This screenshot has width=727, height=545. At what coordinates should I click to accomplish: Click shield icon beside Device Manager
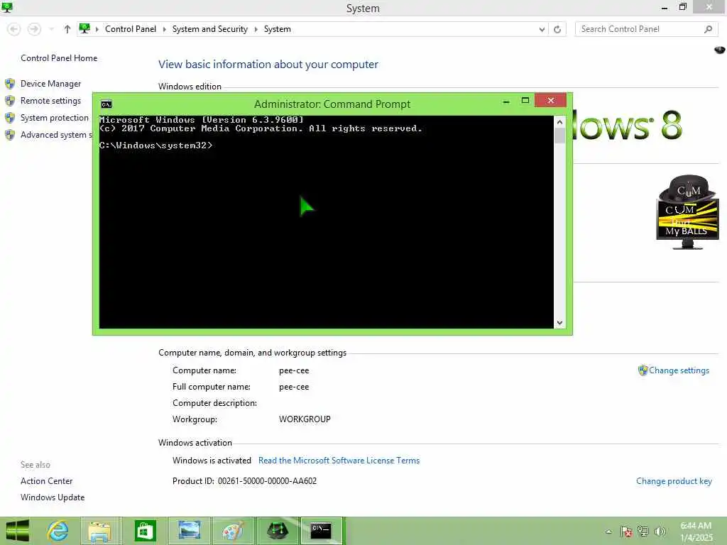(x=10, y=84)
